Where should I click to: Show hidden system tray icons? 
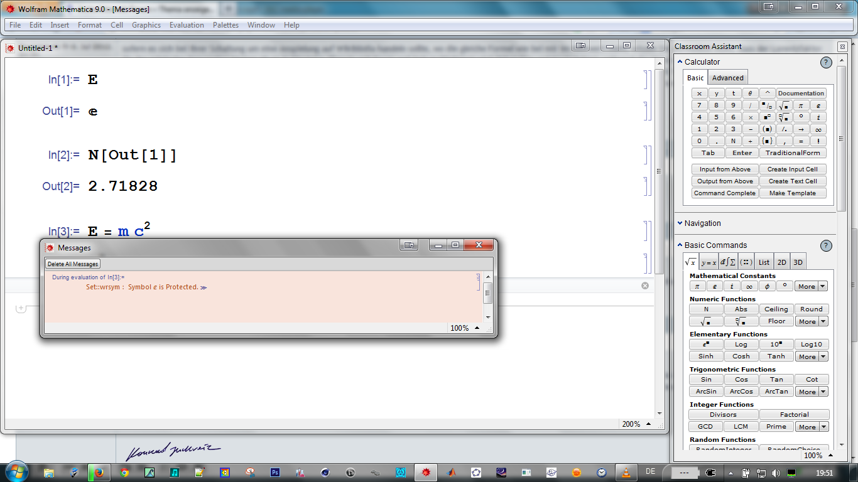(x=730, y=473)
